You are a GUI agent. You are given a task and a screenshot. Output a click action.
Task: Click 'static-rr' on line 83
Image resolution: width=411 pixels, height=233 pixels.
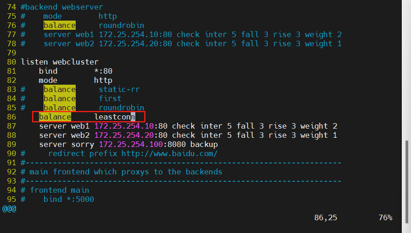[x=119, y=89]
